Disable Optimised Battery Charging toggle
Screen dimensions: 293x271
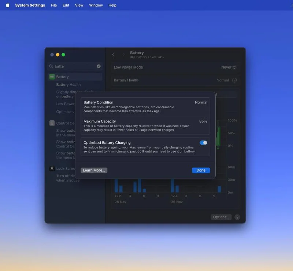pos(203,143)
